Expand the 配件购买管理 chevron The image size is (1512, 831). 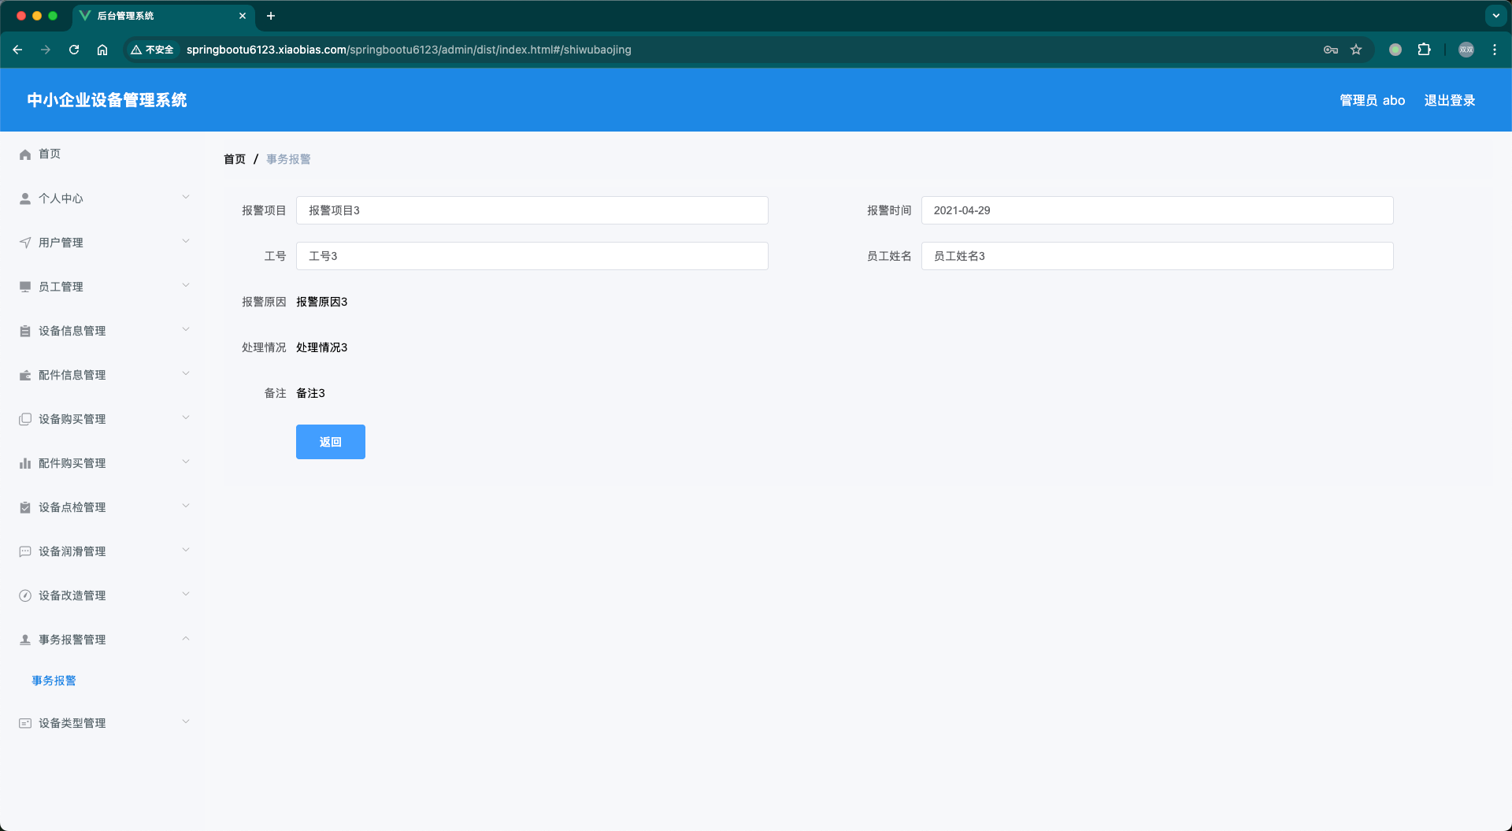tap(186, 462)
